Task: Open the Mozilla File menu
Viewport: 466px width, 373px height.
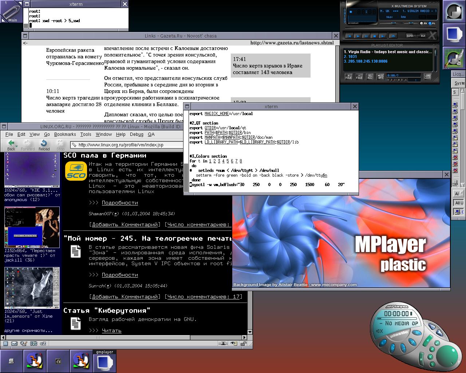Action: click(x=9, y=134)
